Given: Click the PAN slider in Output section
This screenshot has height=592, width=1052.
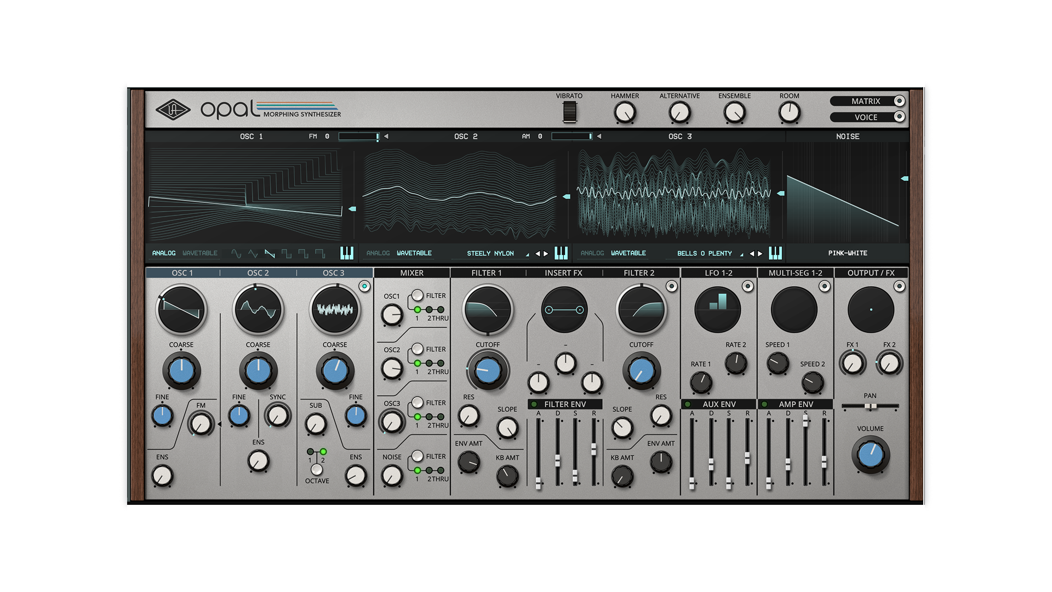Looking at the screenshot, I should pyautogui.click(x=870, y=406).
